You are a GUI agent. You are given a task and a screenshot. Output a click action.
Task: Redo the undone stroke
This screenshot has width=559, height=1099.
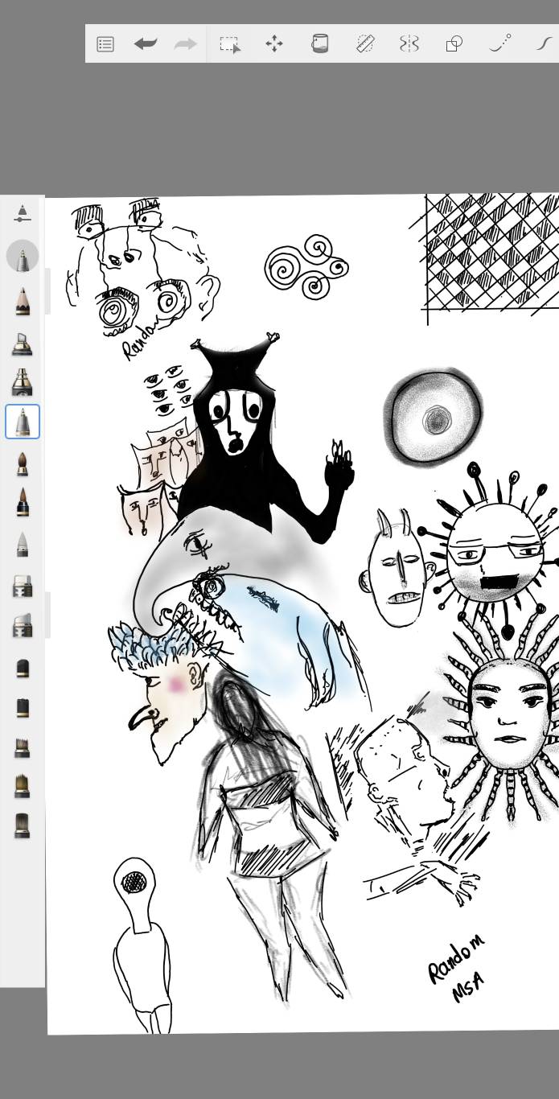pos(186,43)
